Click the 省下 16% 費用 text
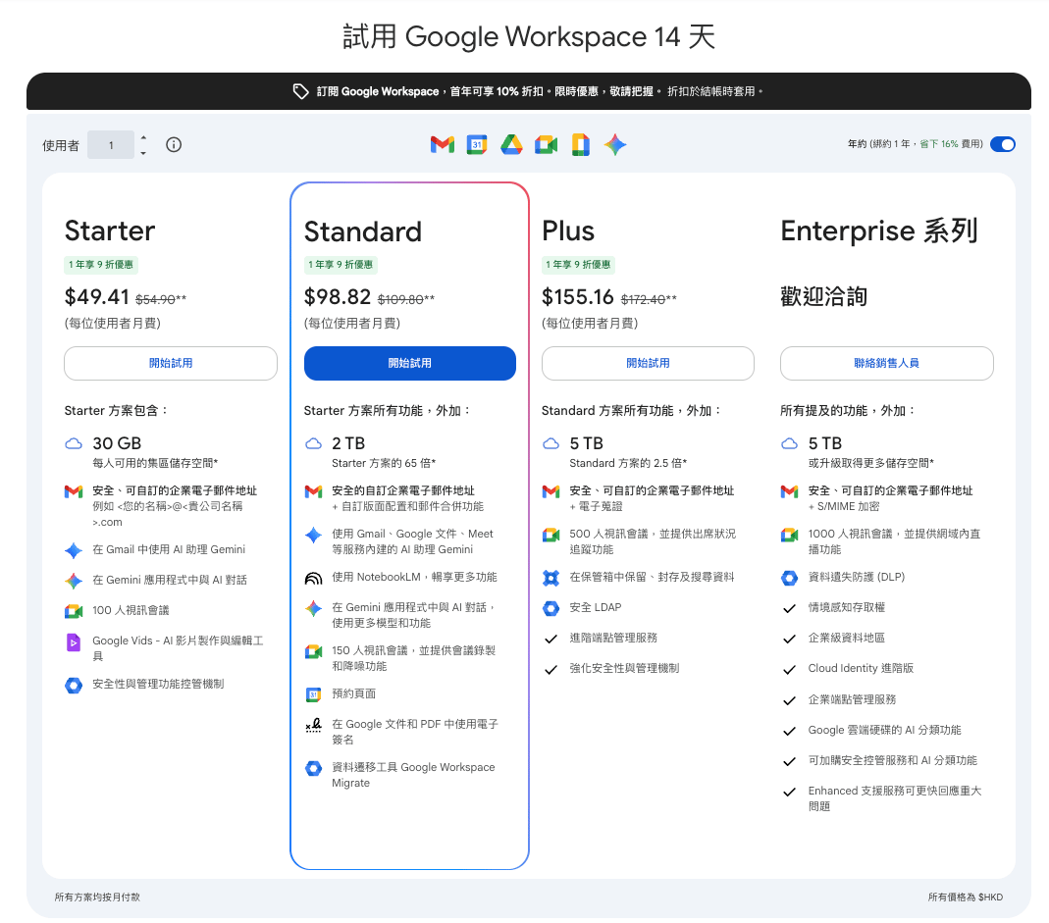The width and height of the screenshot is (1049, 923). click(x=949, y=144)
